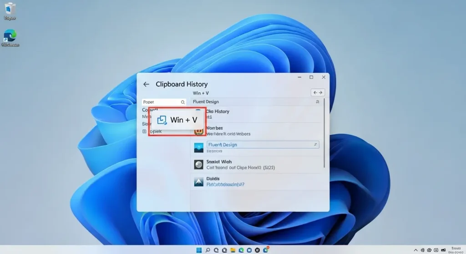Click the landscape thumbnail beside Fluent Design
Viewport: 466px width, 254px height.
click(198, 148)
